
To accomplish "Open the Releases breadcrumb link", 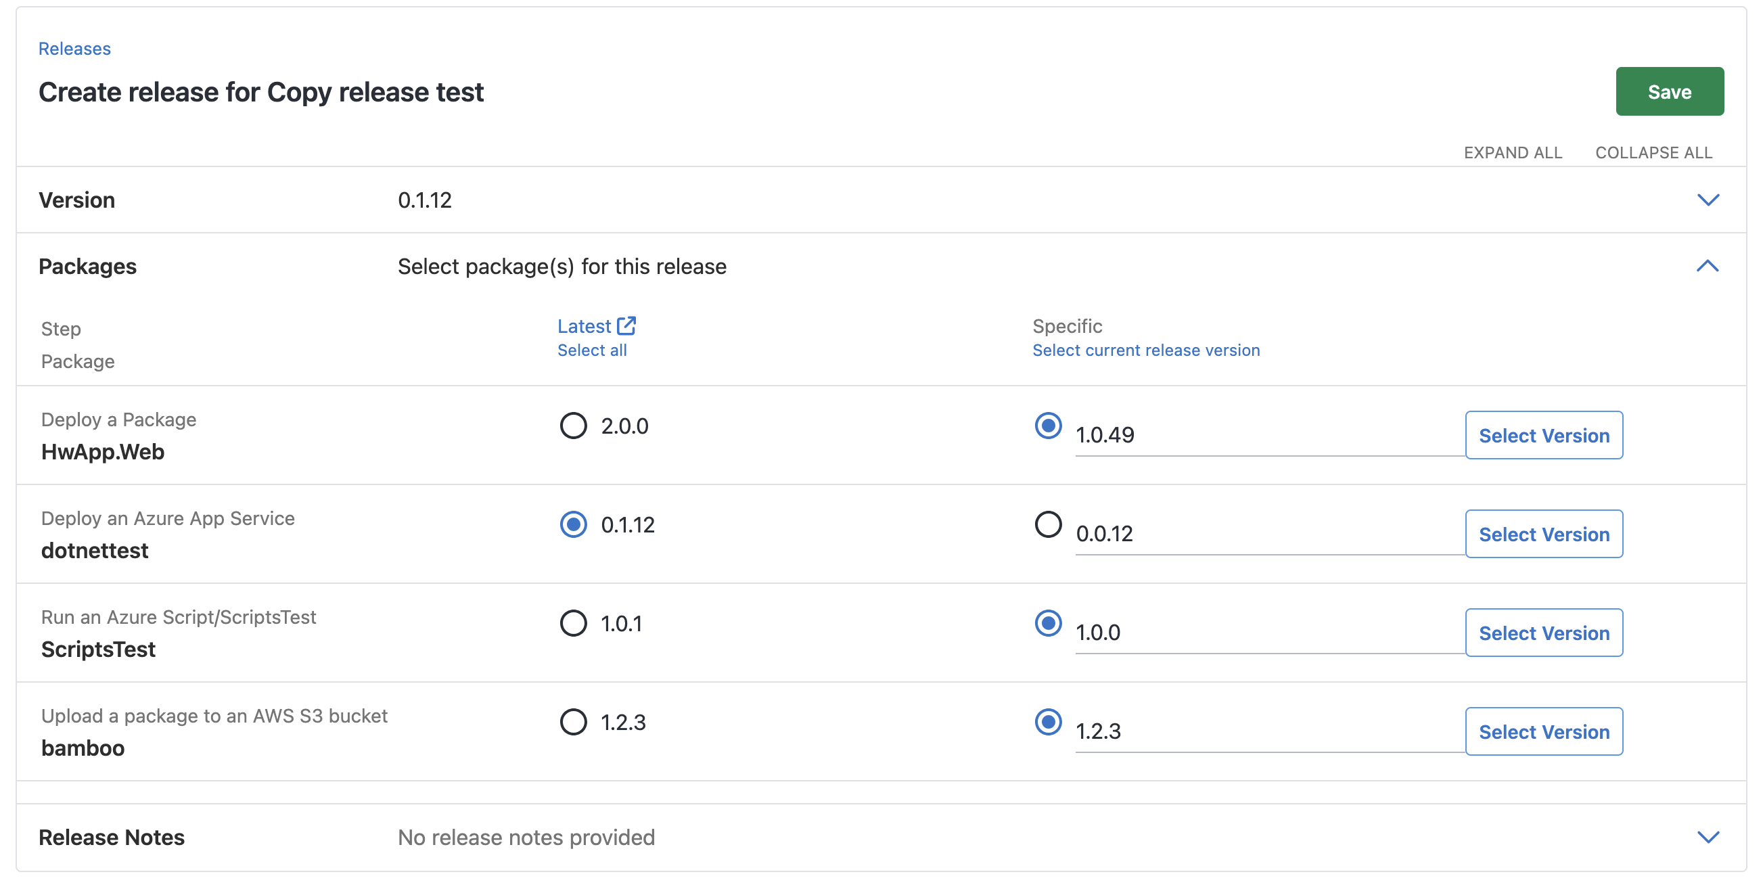I will pos(74,48).
